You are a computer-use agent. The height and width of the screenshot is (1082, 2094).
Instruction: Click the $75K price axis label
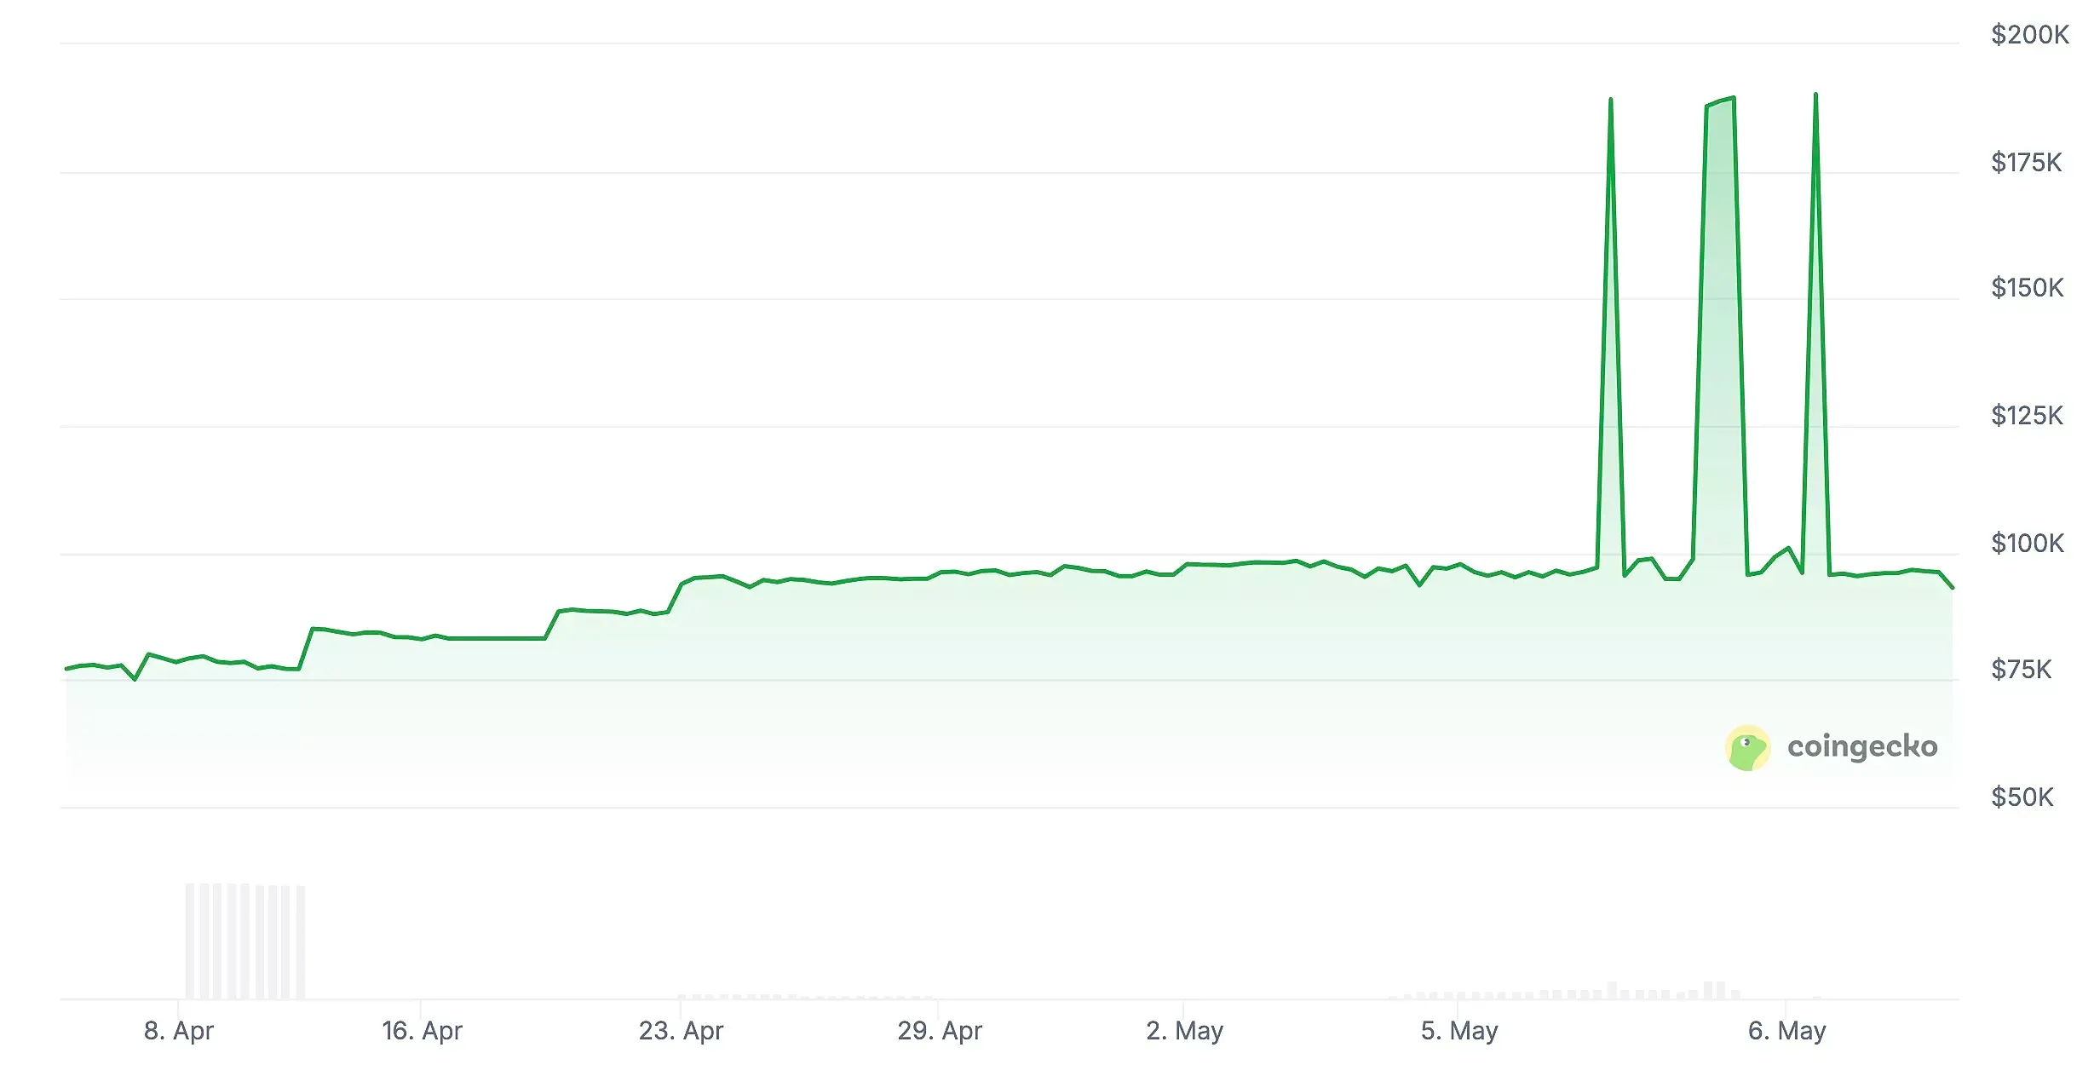click(2021, 669)
